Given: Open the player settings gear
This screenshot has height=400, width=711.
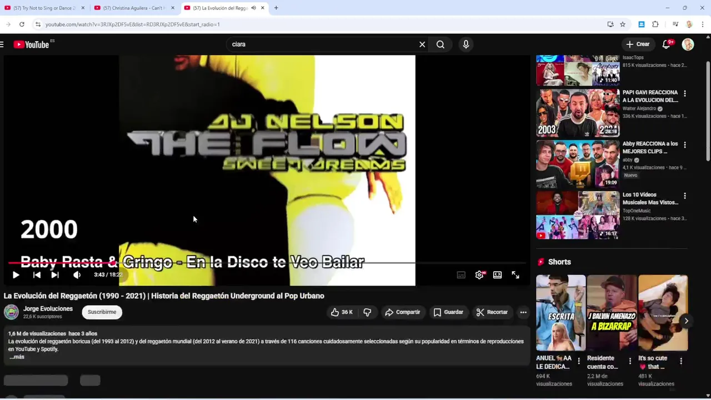Looking at the screenshot, I should pyautogui.click(x=479, y=275).
